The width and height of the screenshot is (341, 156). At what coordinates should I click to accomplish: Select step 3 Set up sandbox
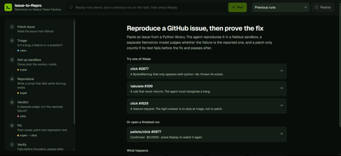point(40,64)
